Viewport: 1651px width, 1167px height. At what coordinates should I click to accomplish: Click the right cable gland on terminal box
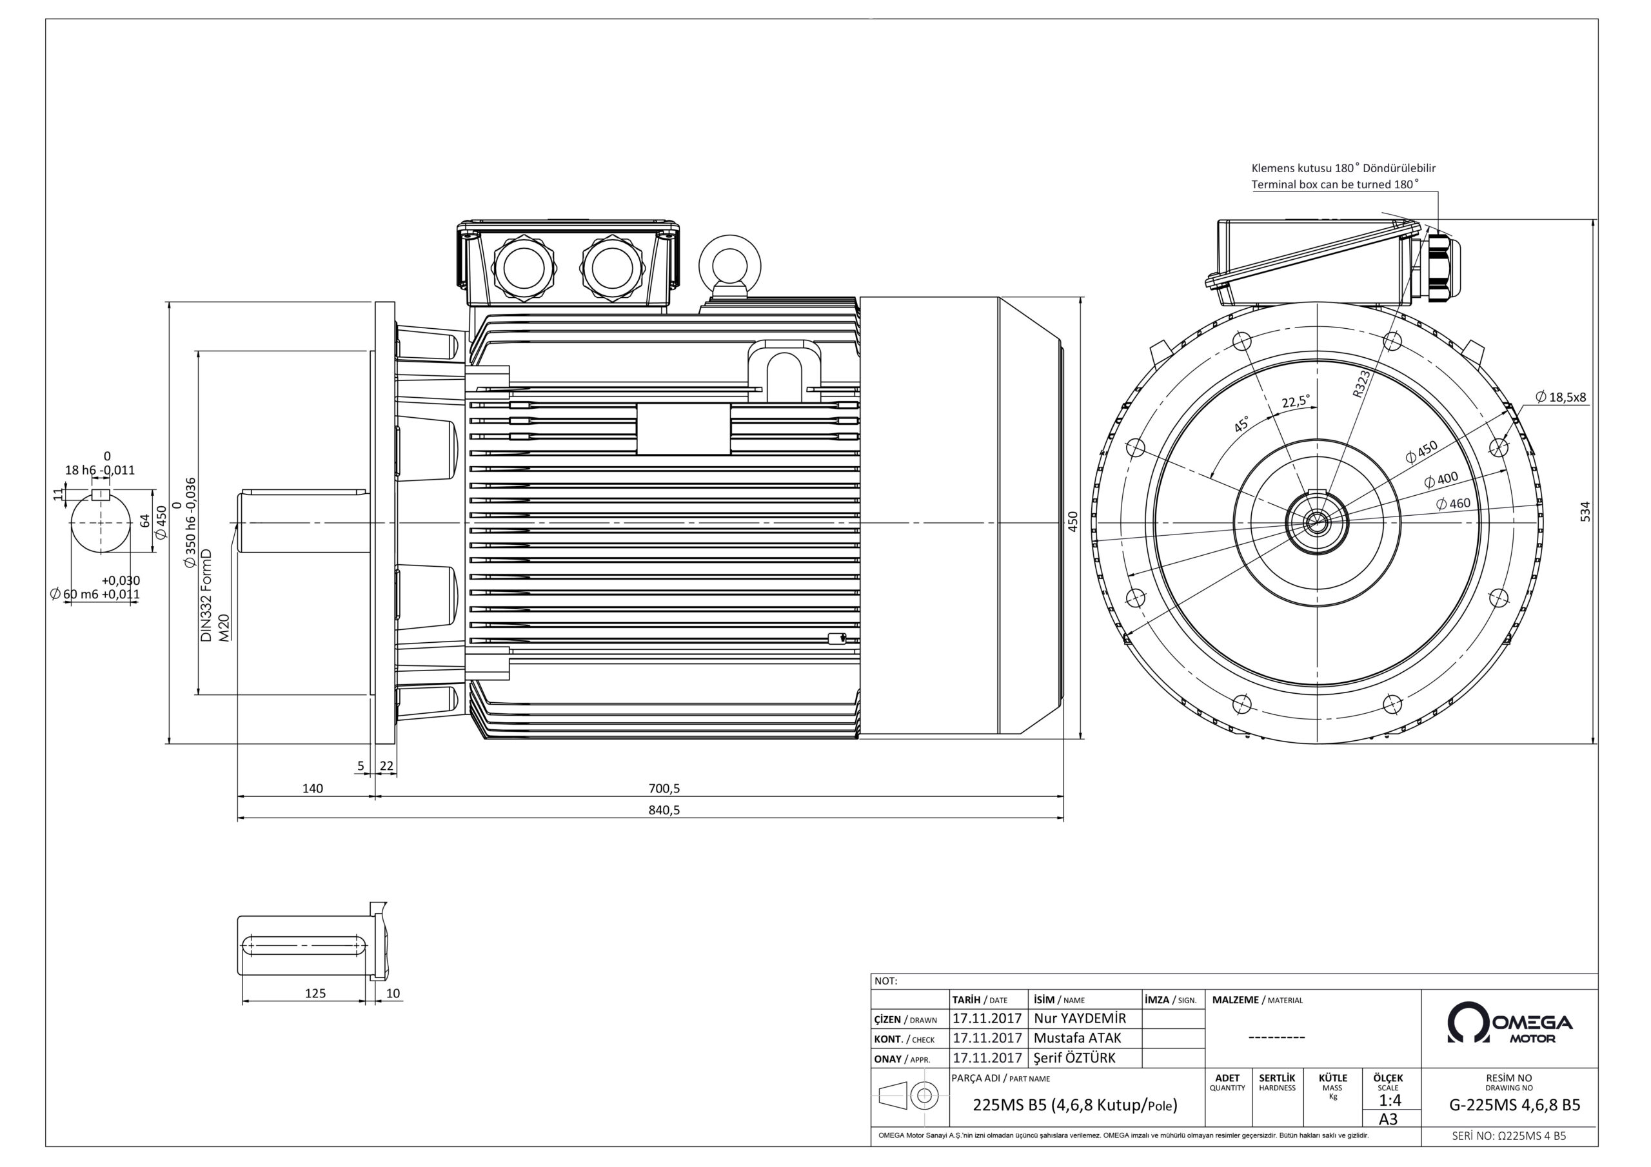click(611, 270)
